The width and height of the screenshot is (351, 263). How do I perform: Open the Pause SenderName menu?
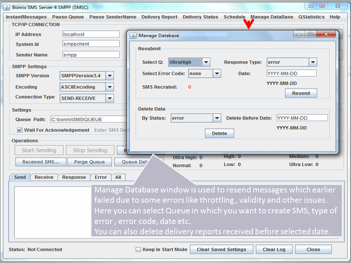pos(113,17)
